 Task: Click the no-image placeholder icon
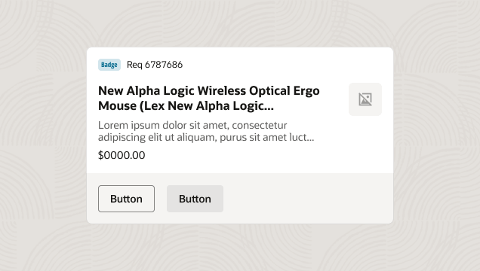(365, 99)
